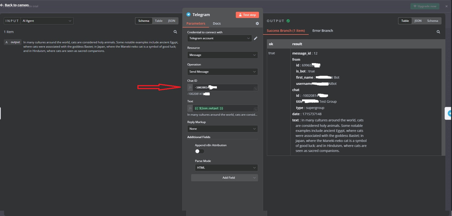Open expression editor icon for Text
This screenshot has height=216, width=452.
coord(256,109)
